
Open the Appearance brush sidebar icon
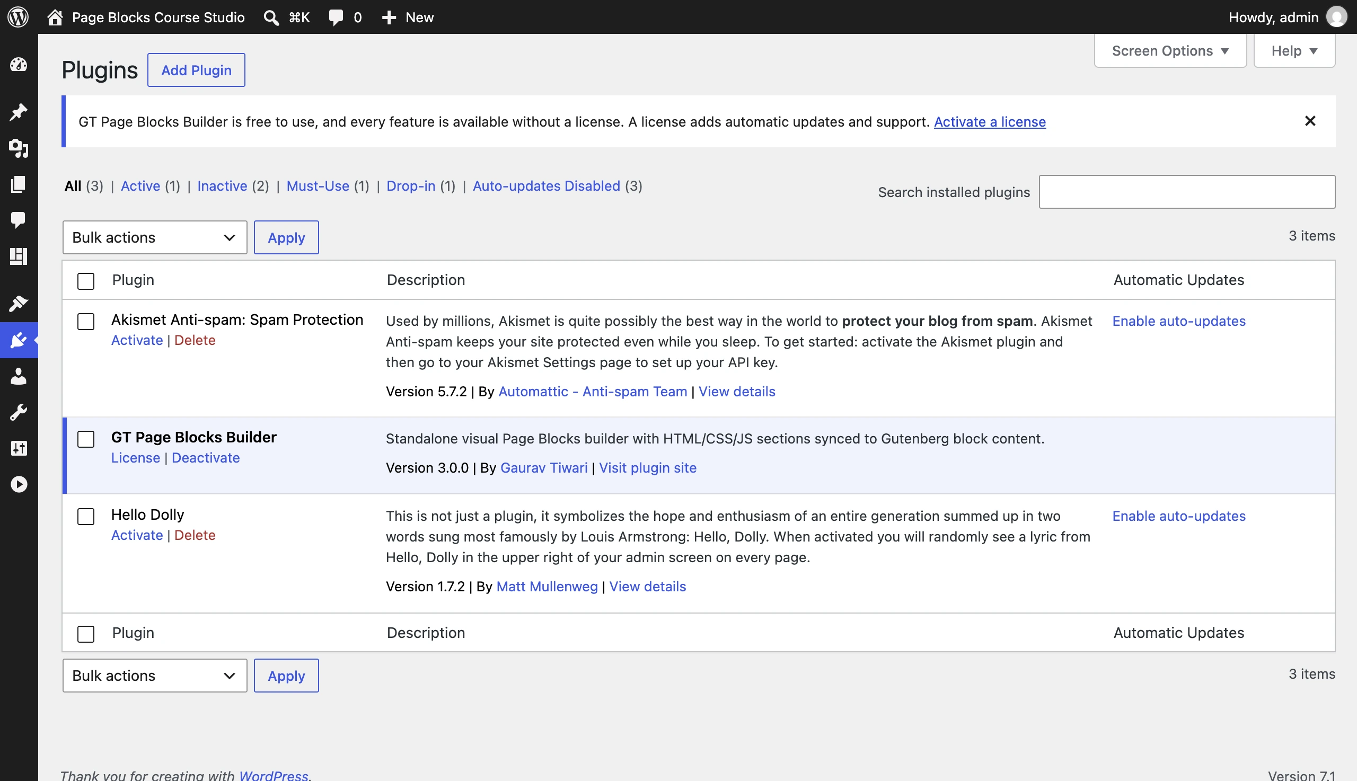[x=19, y=304]
